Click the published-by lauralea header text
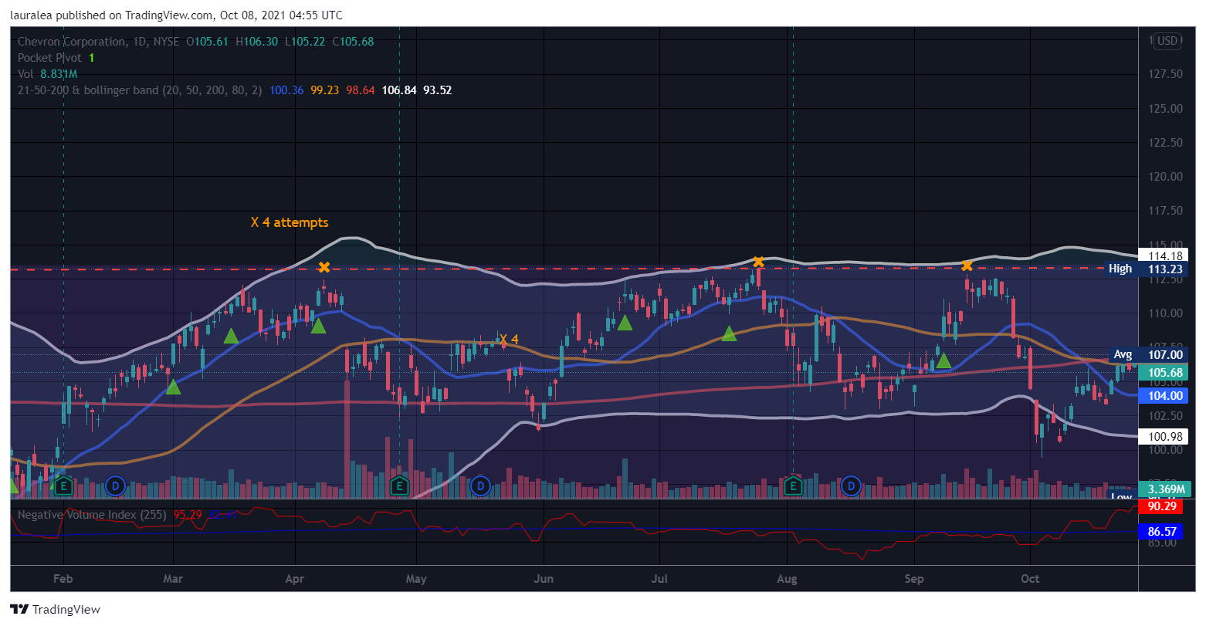Viewport: 1206px width, 626px height. (x=177, y=15)
